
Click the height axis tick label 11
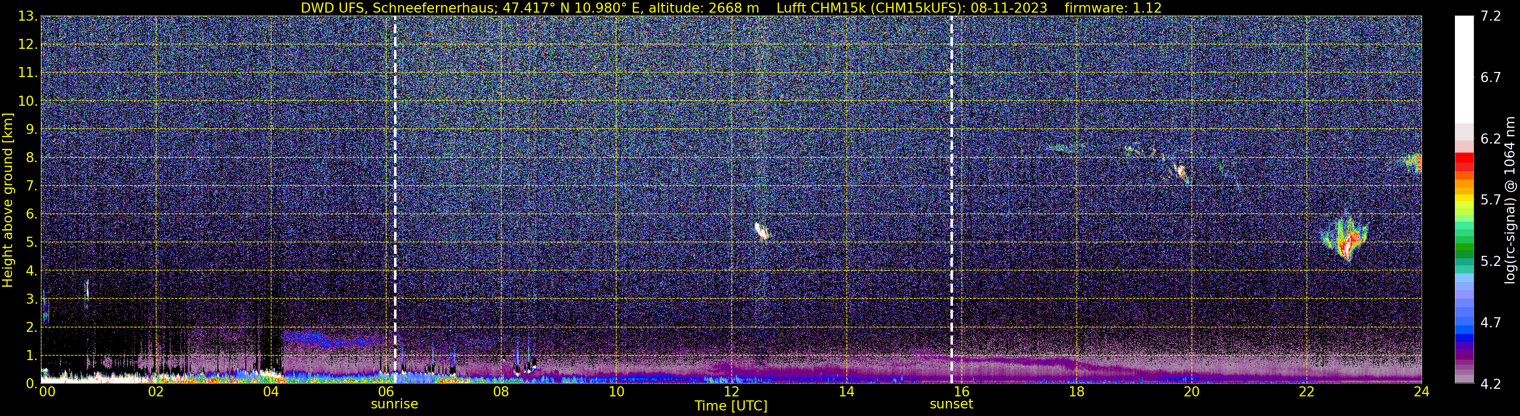point(28,73)
